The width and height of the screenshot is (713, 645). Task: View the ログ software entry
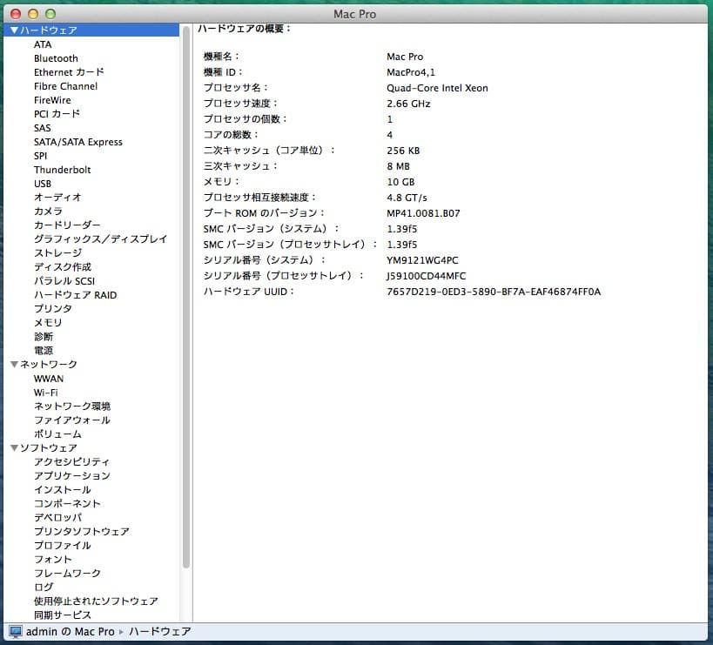tap(43, 588)
